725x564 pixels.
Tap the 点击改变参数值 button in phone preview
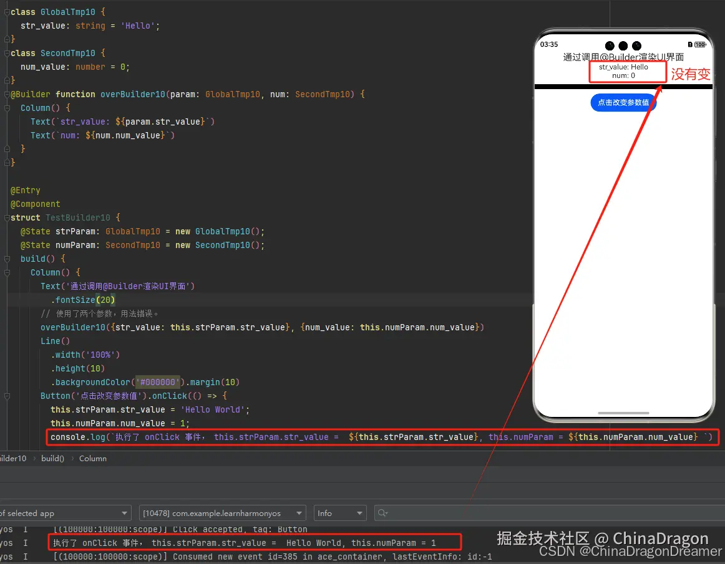click(623, 103)
